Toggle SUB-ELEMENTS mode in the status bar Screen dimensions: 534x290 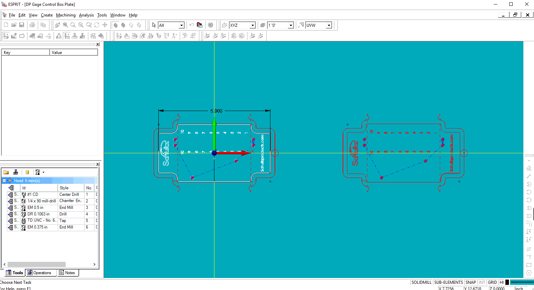pyautogui.click(x=448, y=282)
